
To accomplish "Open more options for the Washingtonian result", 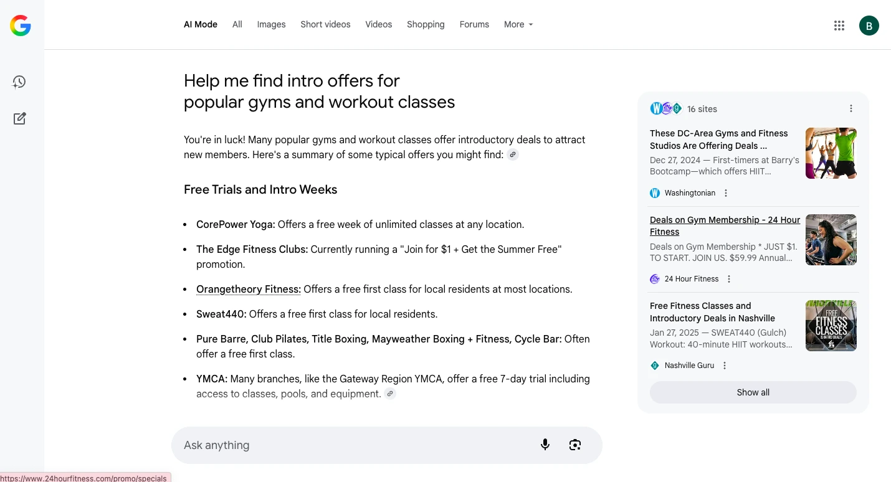I will point(726,193).
